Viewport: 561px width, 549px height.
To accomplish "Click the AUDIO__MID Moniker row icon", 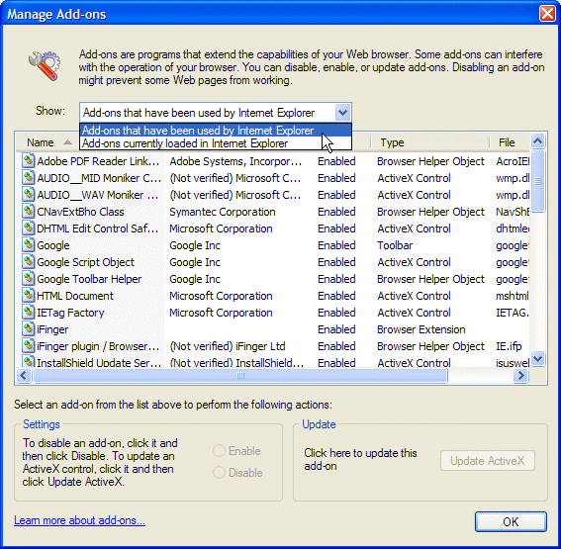I will (x=28, y=177).
